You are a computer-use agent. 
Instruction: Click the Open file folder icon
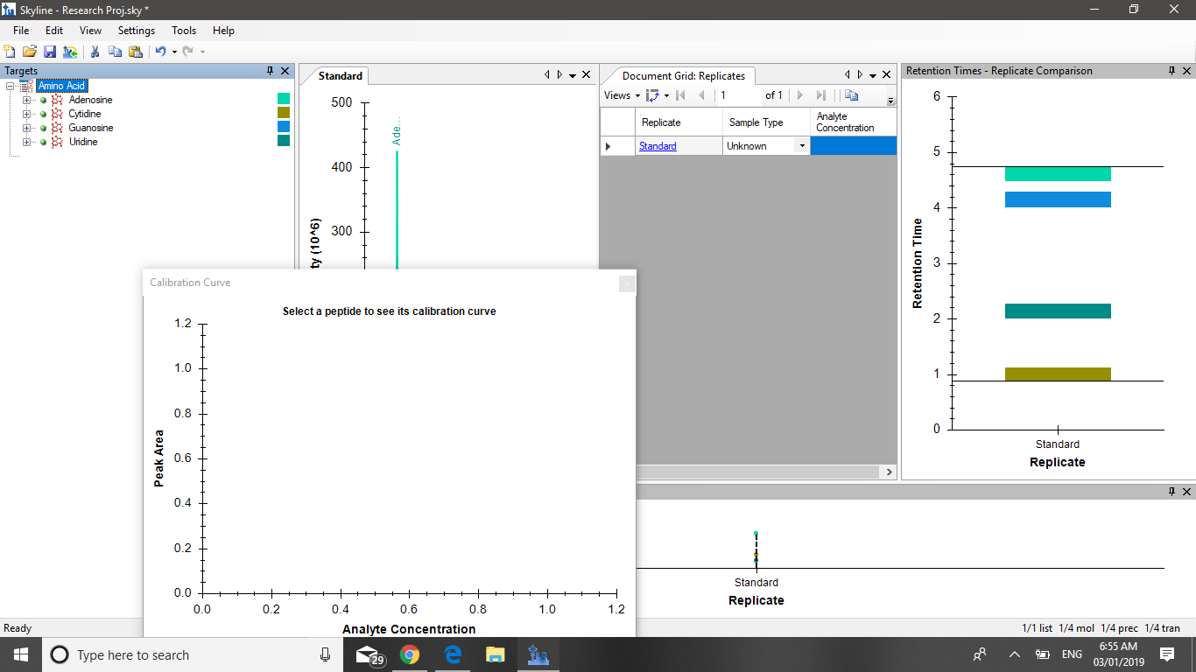(29, 52)
